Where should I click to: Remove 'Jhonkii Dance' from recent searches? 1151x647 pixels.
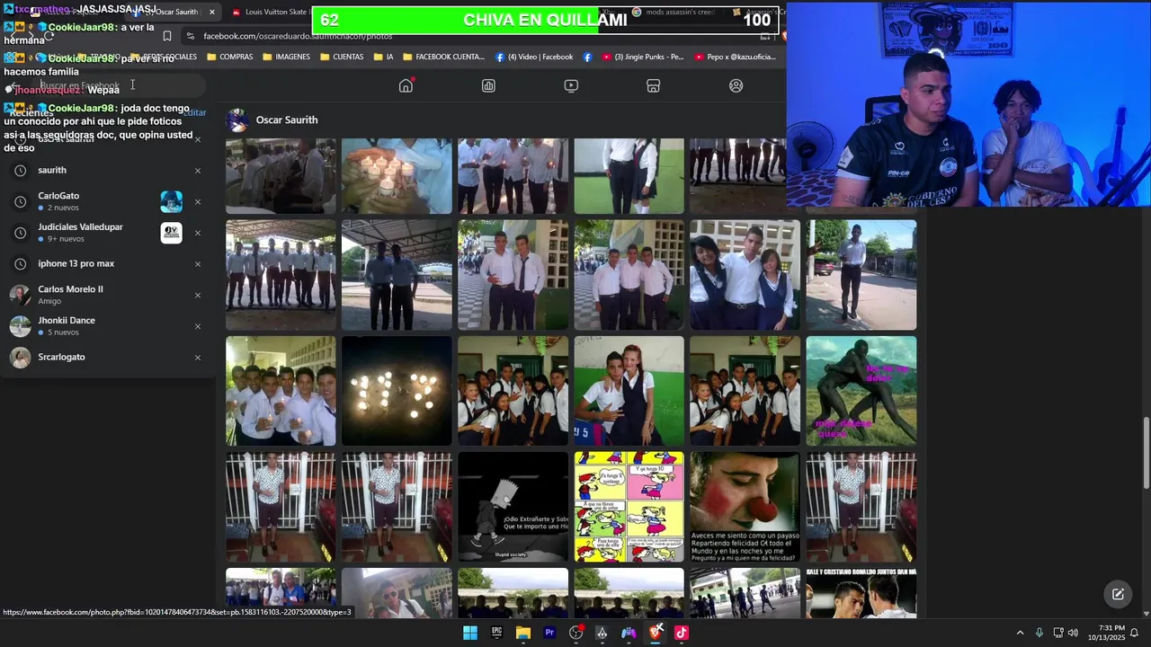(x=198, y=326)
